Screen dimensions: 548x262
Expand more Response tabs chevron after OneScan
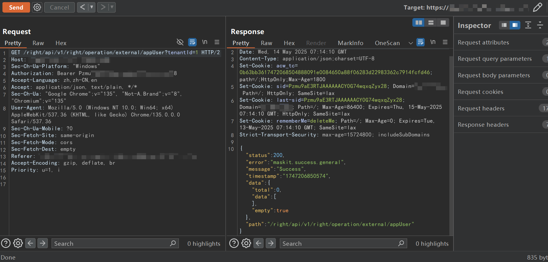[x=411, y=43]
